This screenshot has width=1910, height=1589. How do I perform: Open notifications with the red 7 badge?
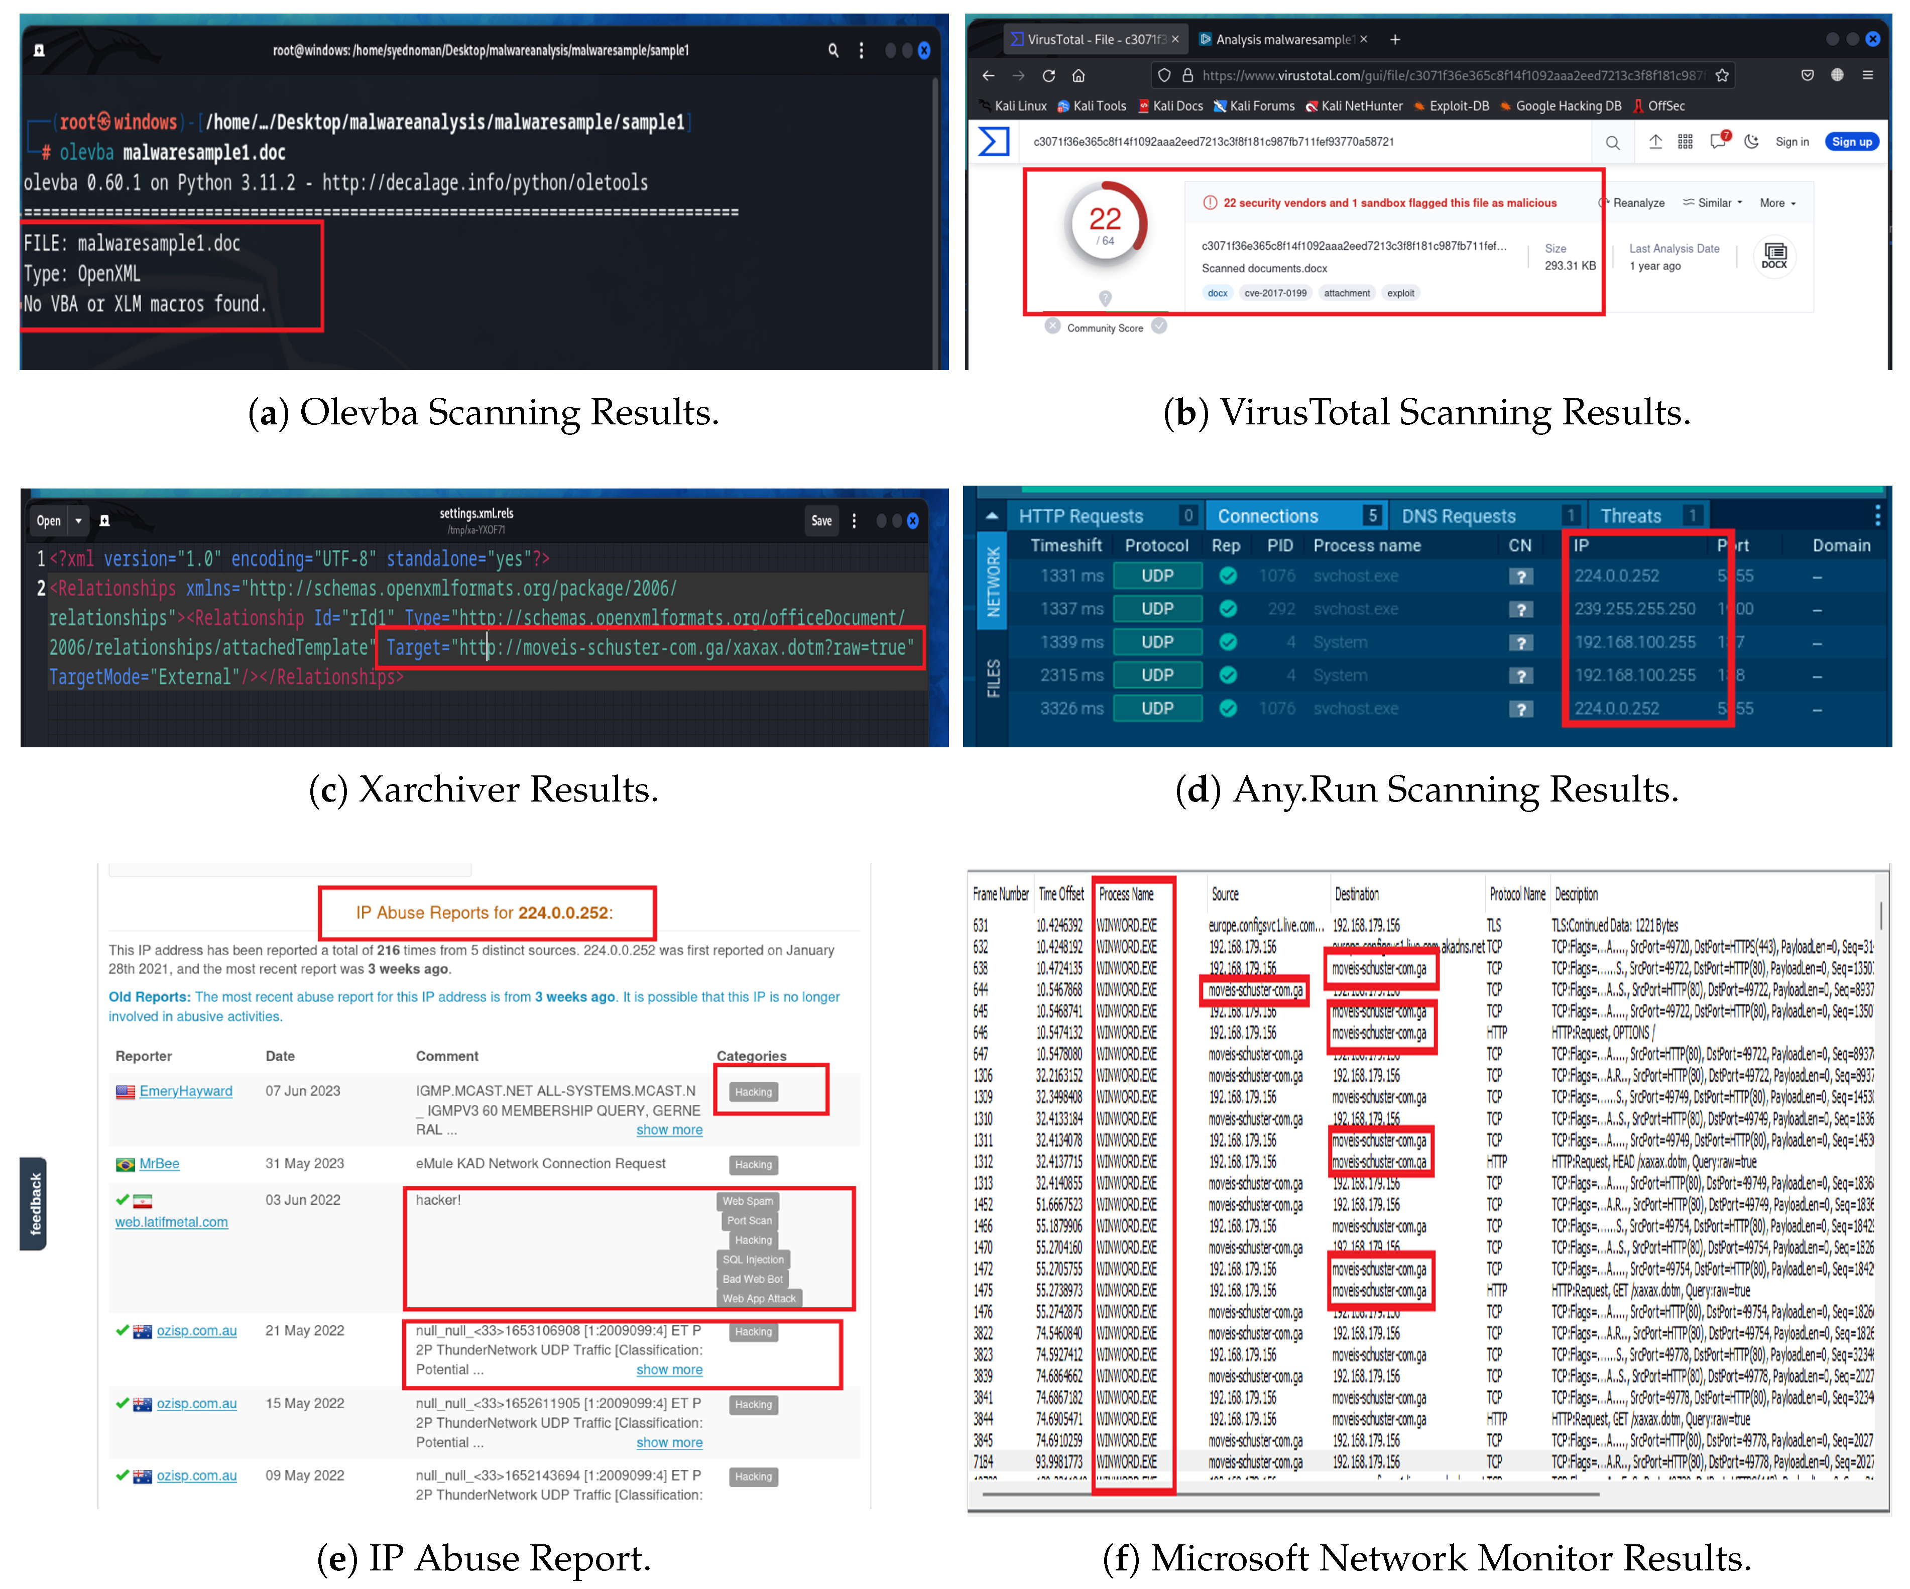click(1718, 140)
